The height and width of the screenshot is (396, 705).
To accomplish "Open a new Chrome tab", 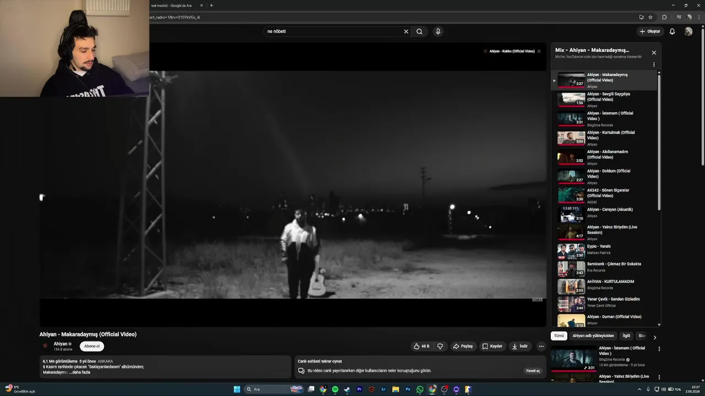I will (211, 5).
